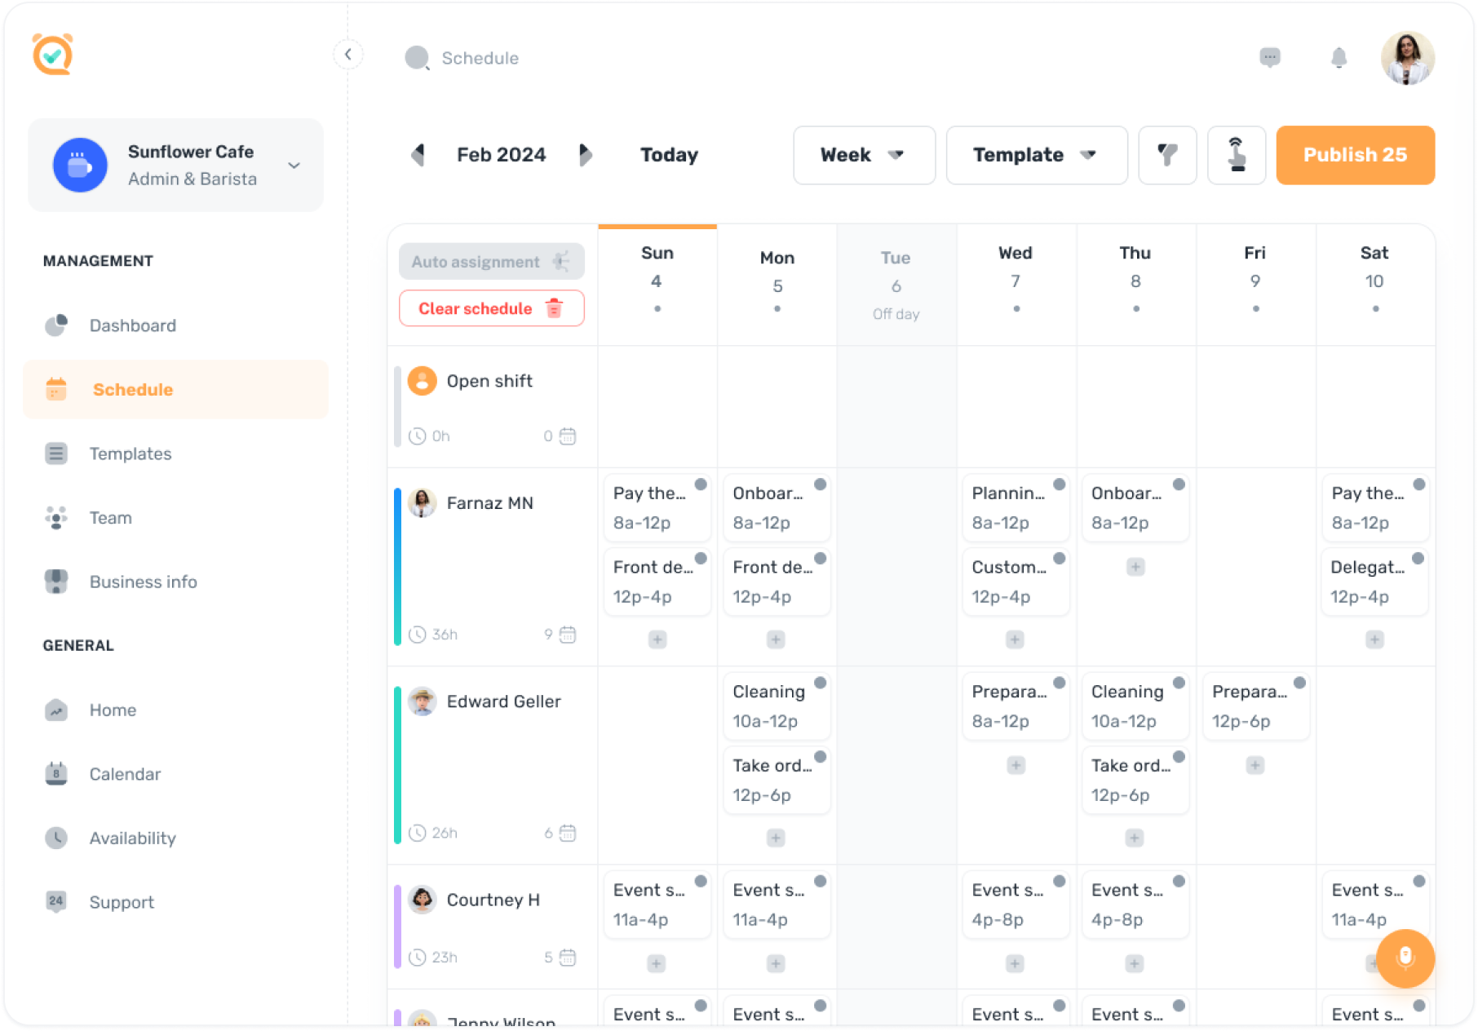Image resolution: width=1478 pixels, height=1031 pixels.
Task: Click the orange microphone floating button
Action: pos(1405,958)
